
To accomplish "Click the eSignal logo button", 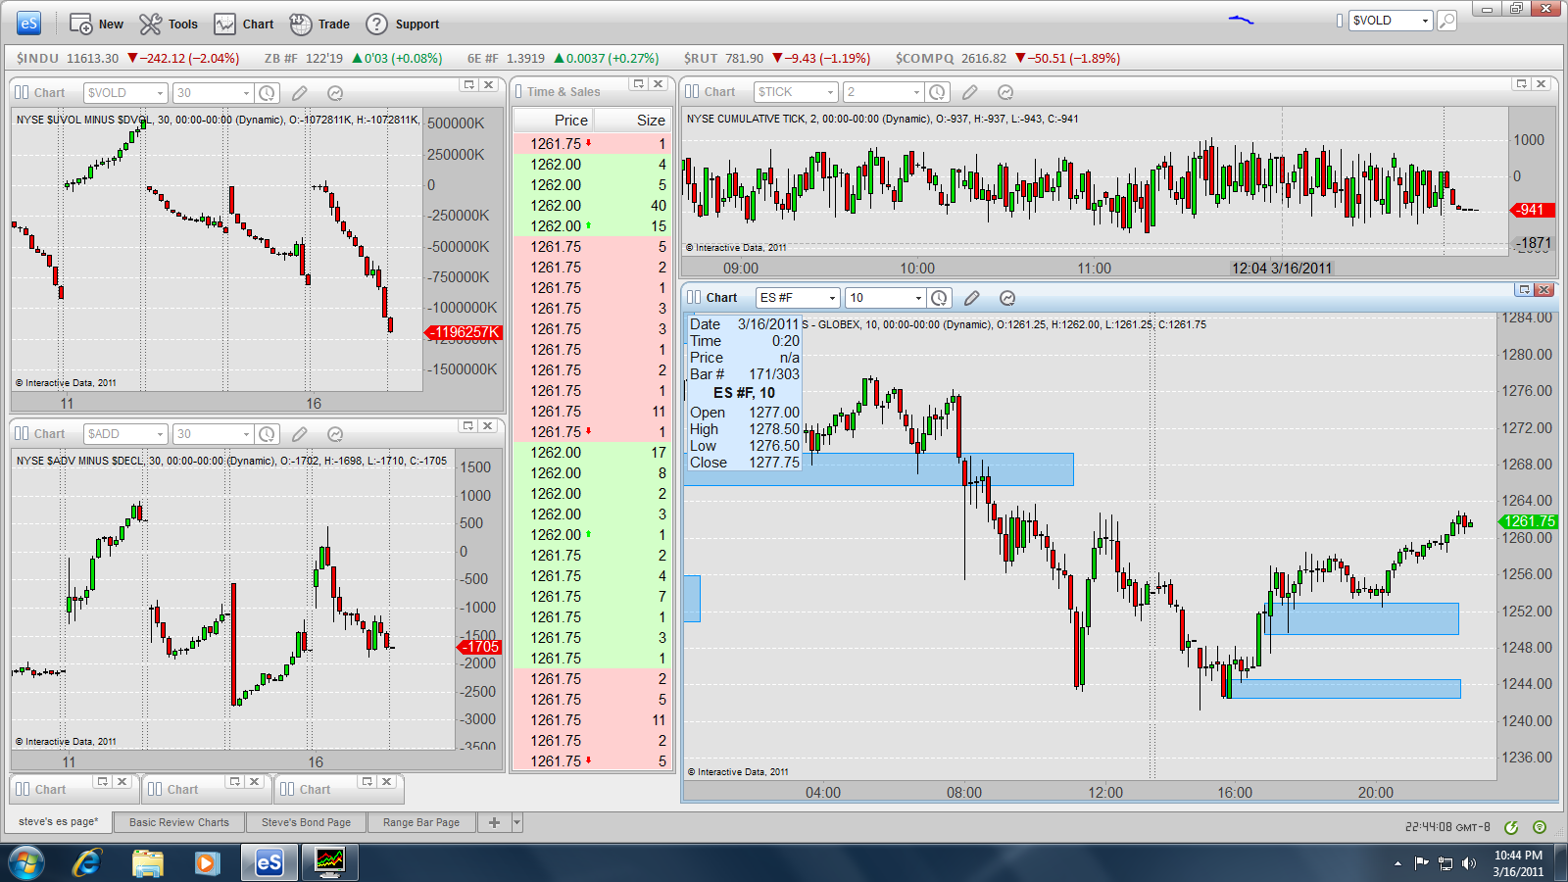I will click(28, 24).
